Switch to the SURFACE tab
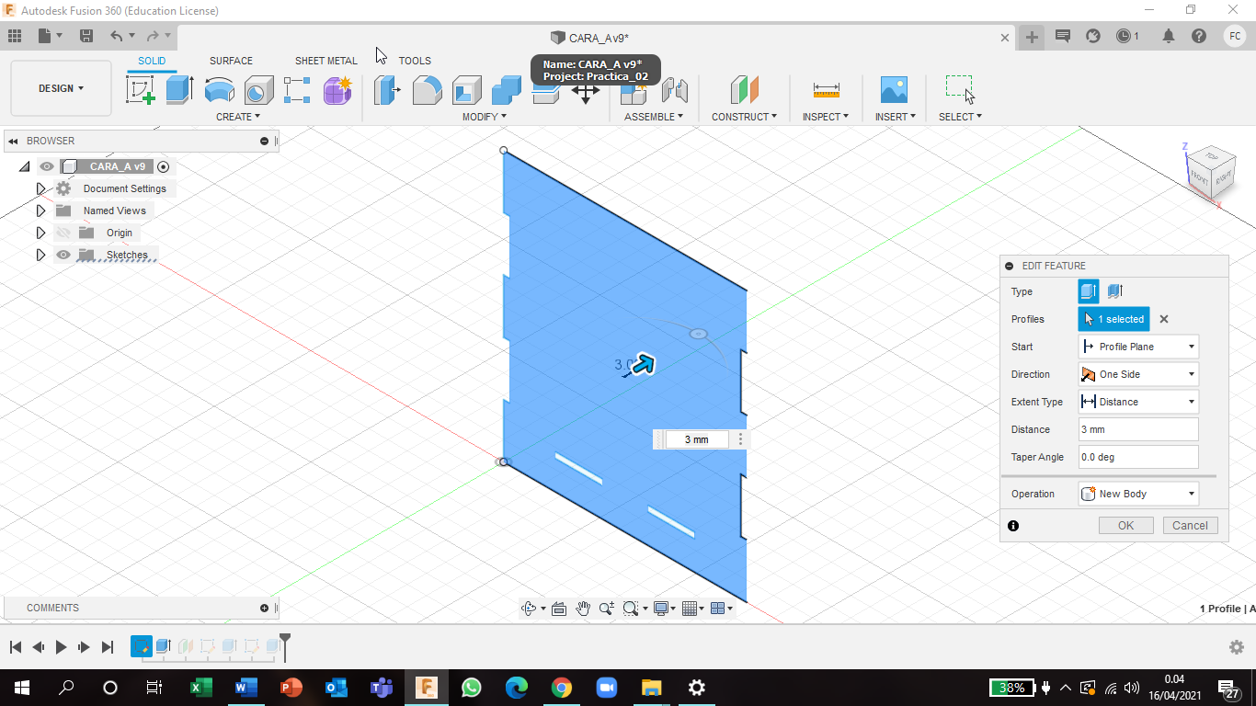1256x706 pixels. pos(231,61)
